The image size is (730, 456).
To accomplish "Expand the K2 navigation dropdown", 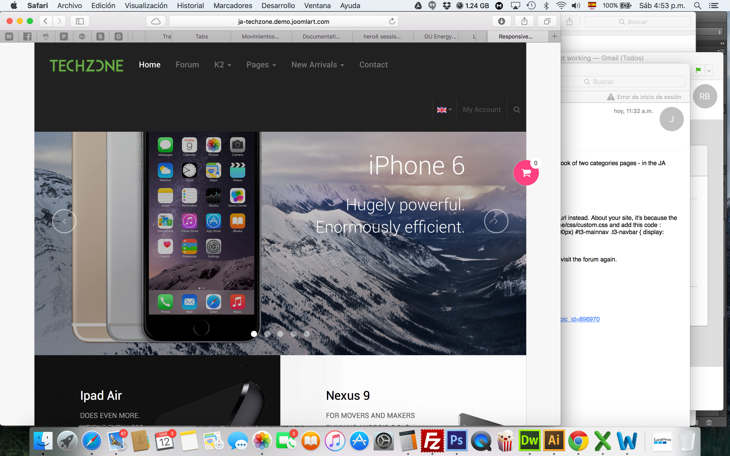I will coord(223,65).
